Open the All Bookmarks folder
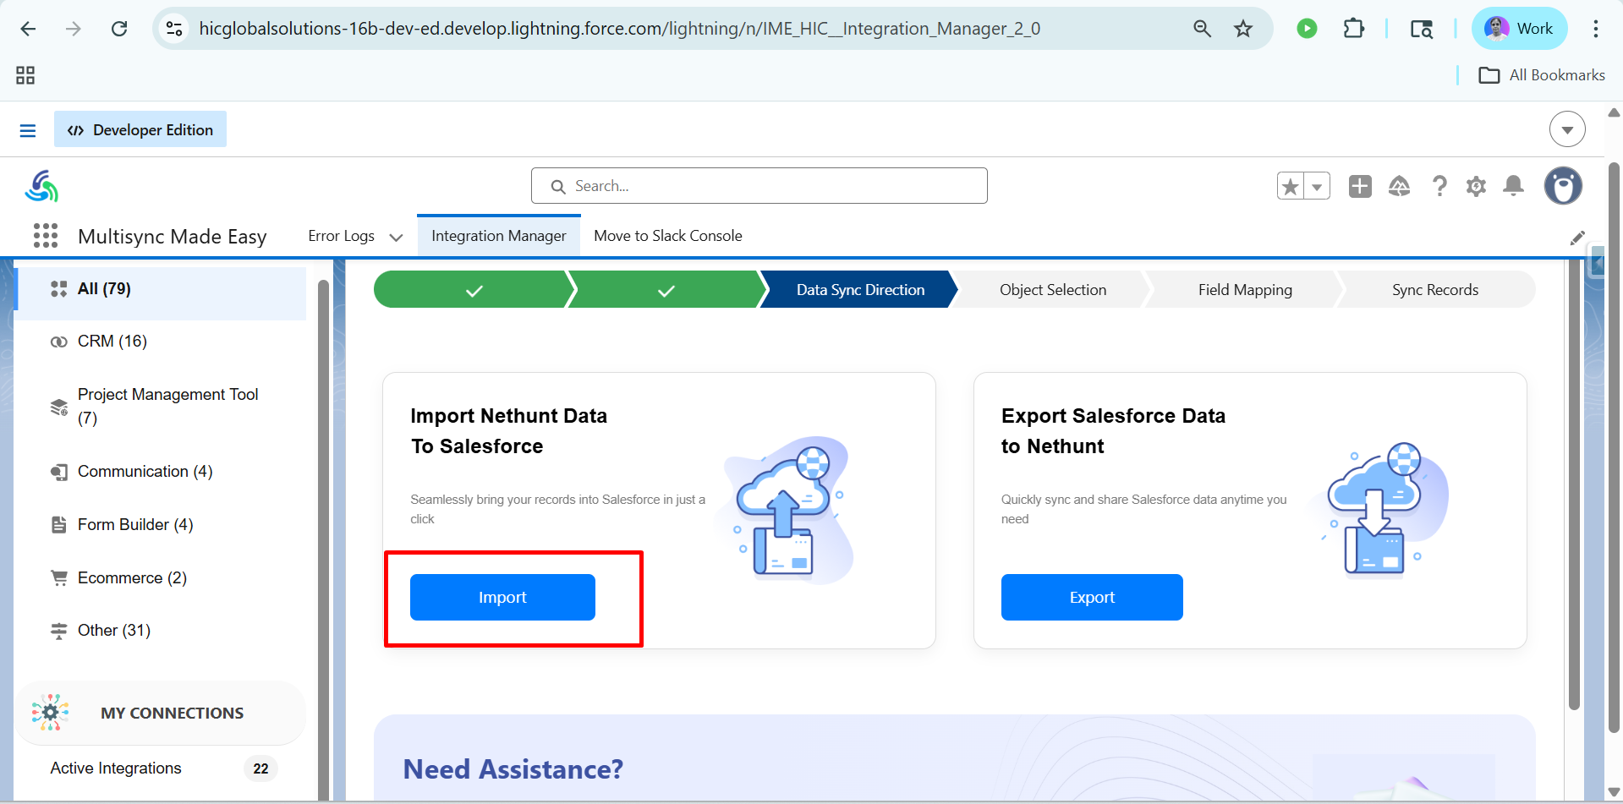 (x=1541, y=75)
